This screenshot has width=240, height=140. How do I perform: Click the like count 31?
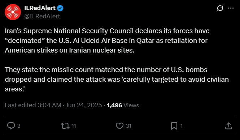click(128, 126)
